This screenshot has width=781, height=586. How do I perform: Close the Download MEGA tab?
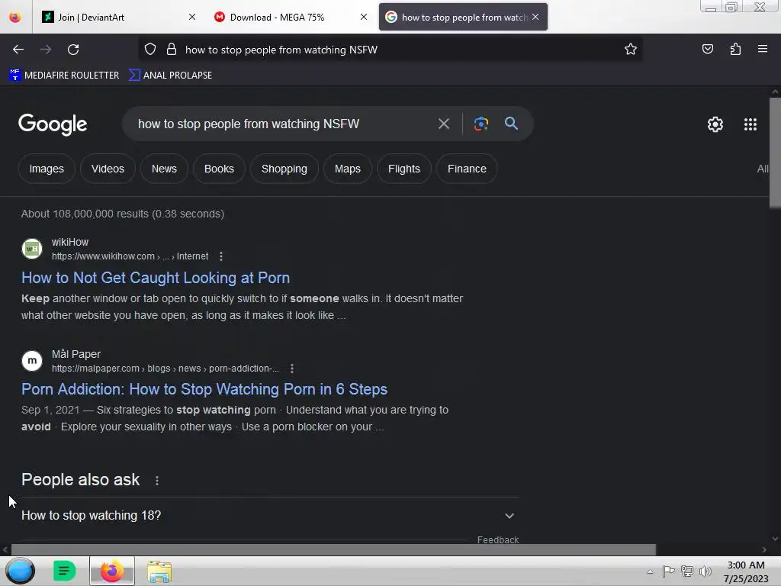(x=364, y=17)
